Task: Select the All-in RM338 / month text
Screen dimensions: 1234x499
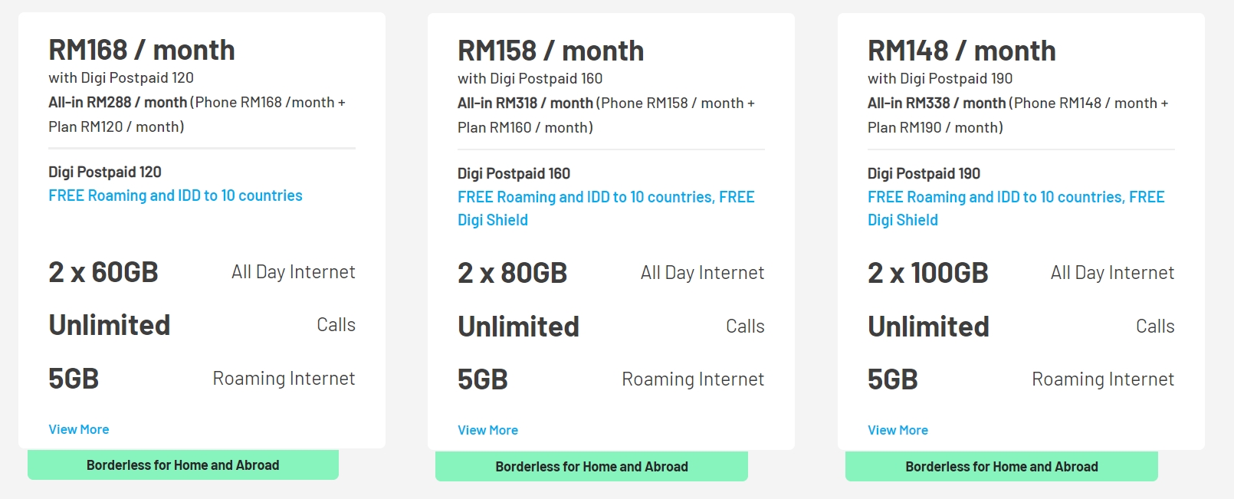Action: click(x=937, y=103)
